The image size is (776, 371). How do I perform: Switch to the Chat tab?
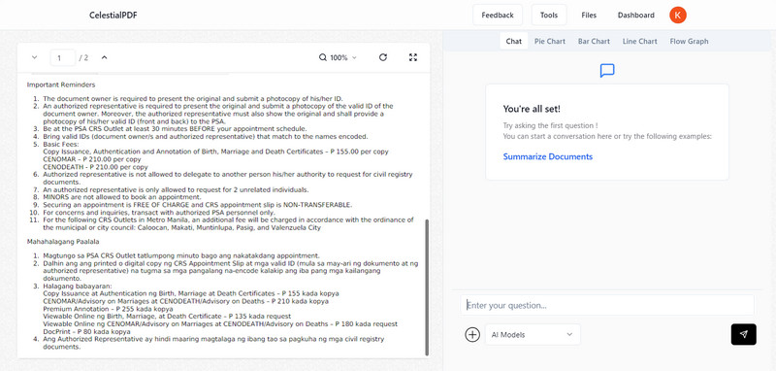pyautogui.click(x=514, y=41)
